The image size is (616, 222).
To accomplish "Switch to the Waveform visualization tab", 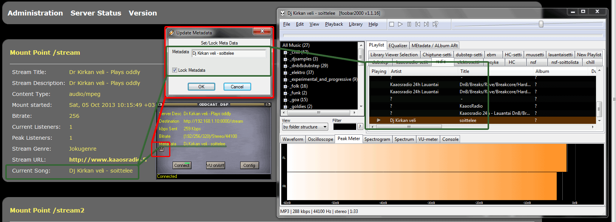I will 293,139.
